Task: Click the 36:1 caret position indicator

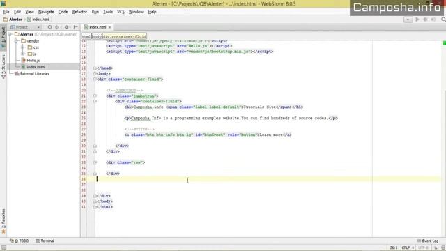Action: coord(394,248)
